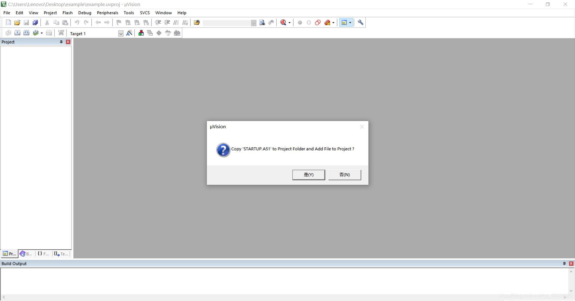Open the Peripherals menu
The width and height of the screenshot is (575, 301).
pyautogui.click(x=108, y=13)
